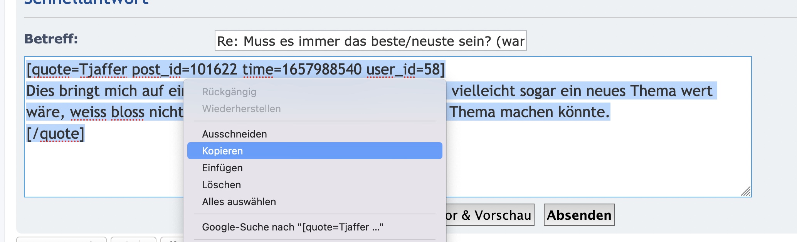The width and height of the screenshot is (797, 242).
Task: Focus the Betreff subject input field
Action: (x=370, y=41)
